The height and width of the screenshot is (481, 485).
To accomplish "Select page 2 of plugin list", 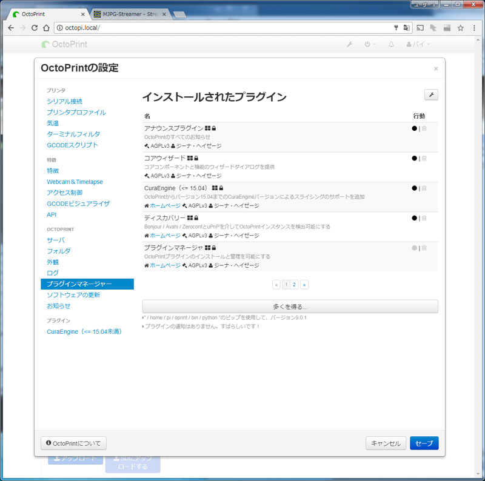I will 295,285.
